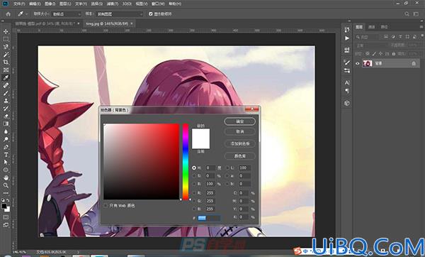This screenshot has height=257, width=425.
Task: Select the Dodge tool
Action: click(x=6, y=139)
